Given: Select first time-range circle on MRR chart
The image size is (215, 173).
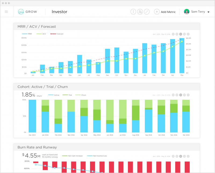Looking at the screenshot, I should pos(173,34).
